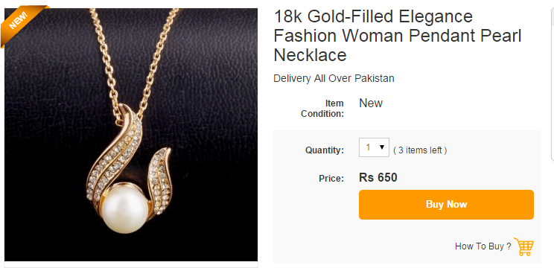Select the quantity box showing 1

pos(374,147)
